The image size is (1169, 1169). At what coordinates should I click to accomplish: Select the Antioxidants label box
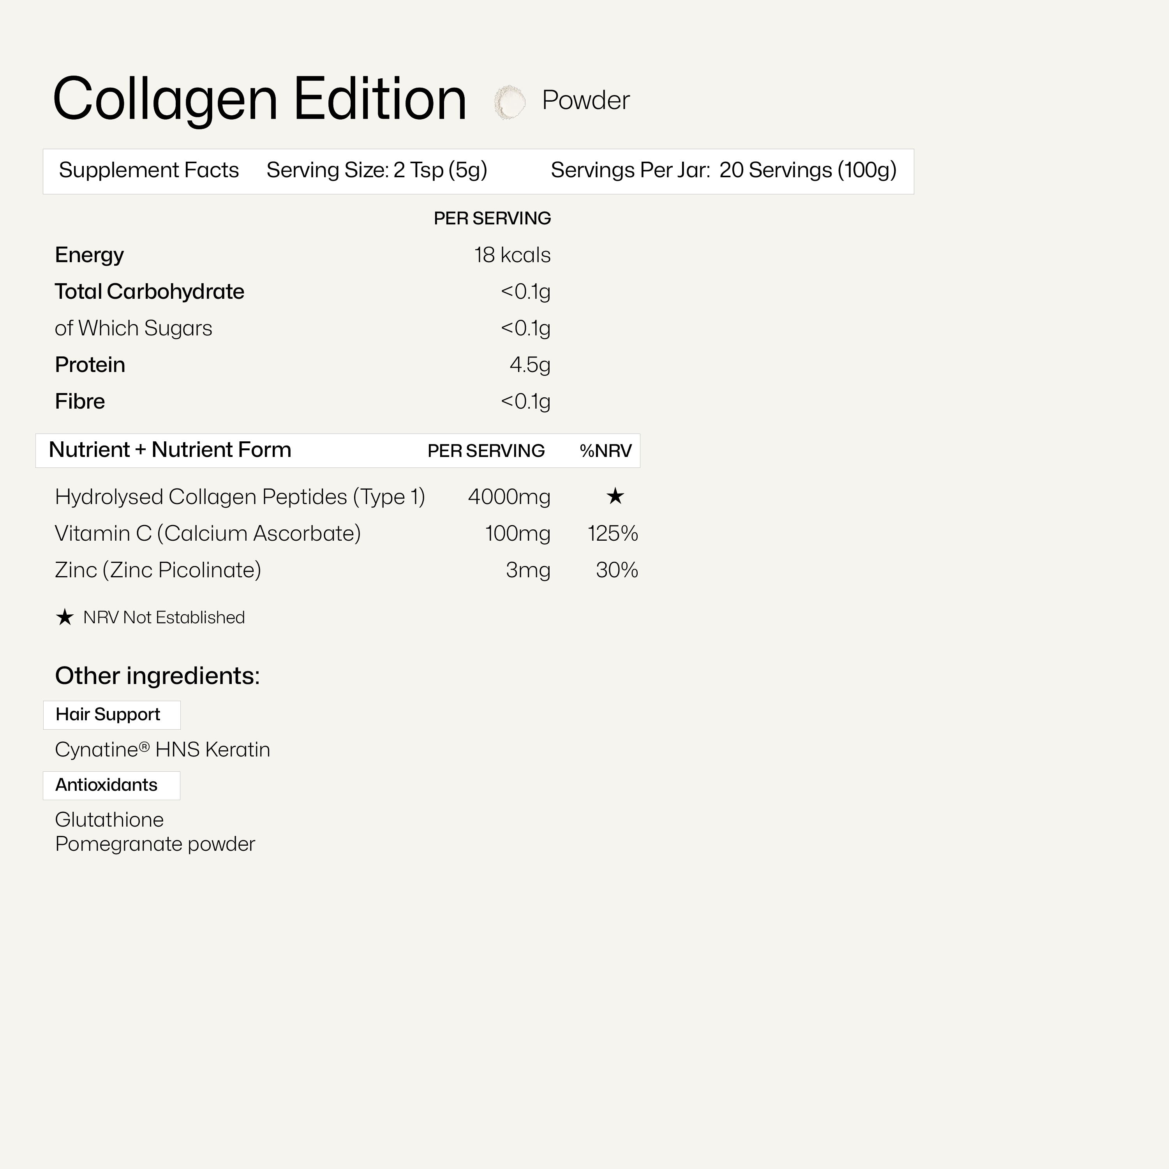pos(111,785)
